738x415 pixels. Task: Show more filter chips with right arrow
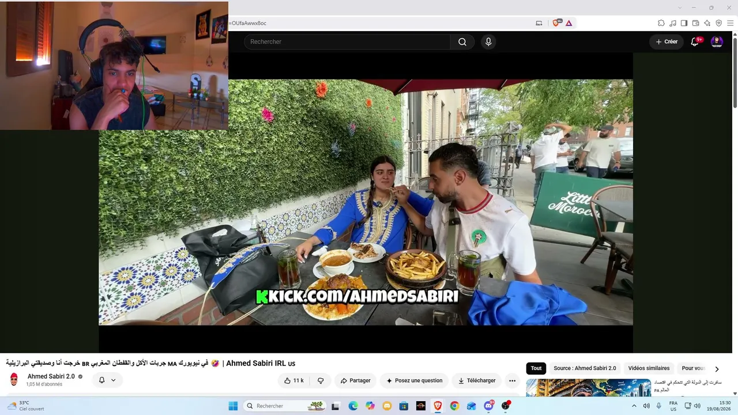[717, 369]
